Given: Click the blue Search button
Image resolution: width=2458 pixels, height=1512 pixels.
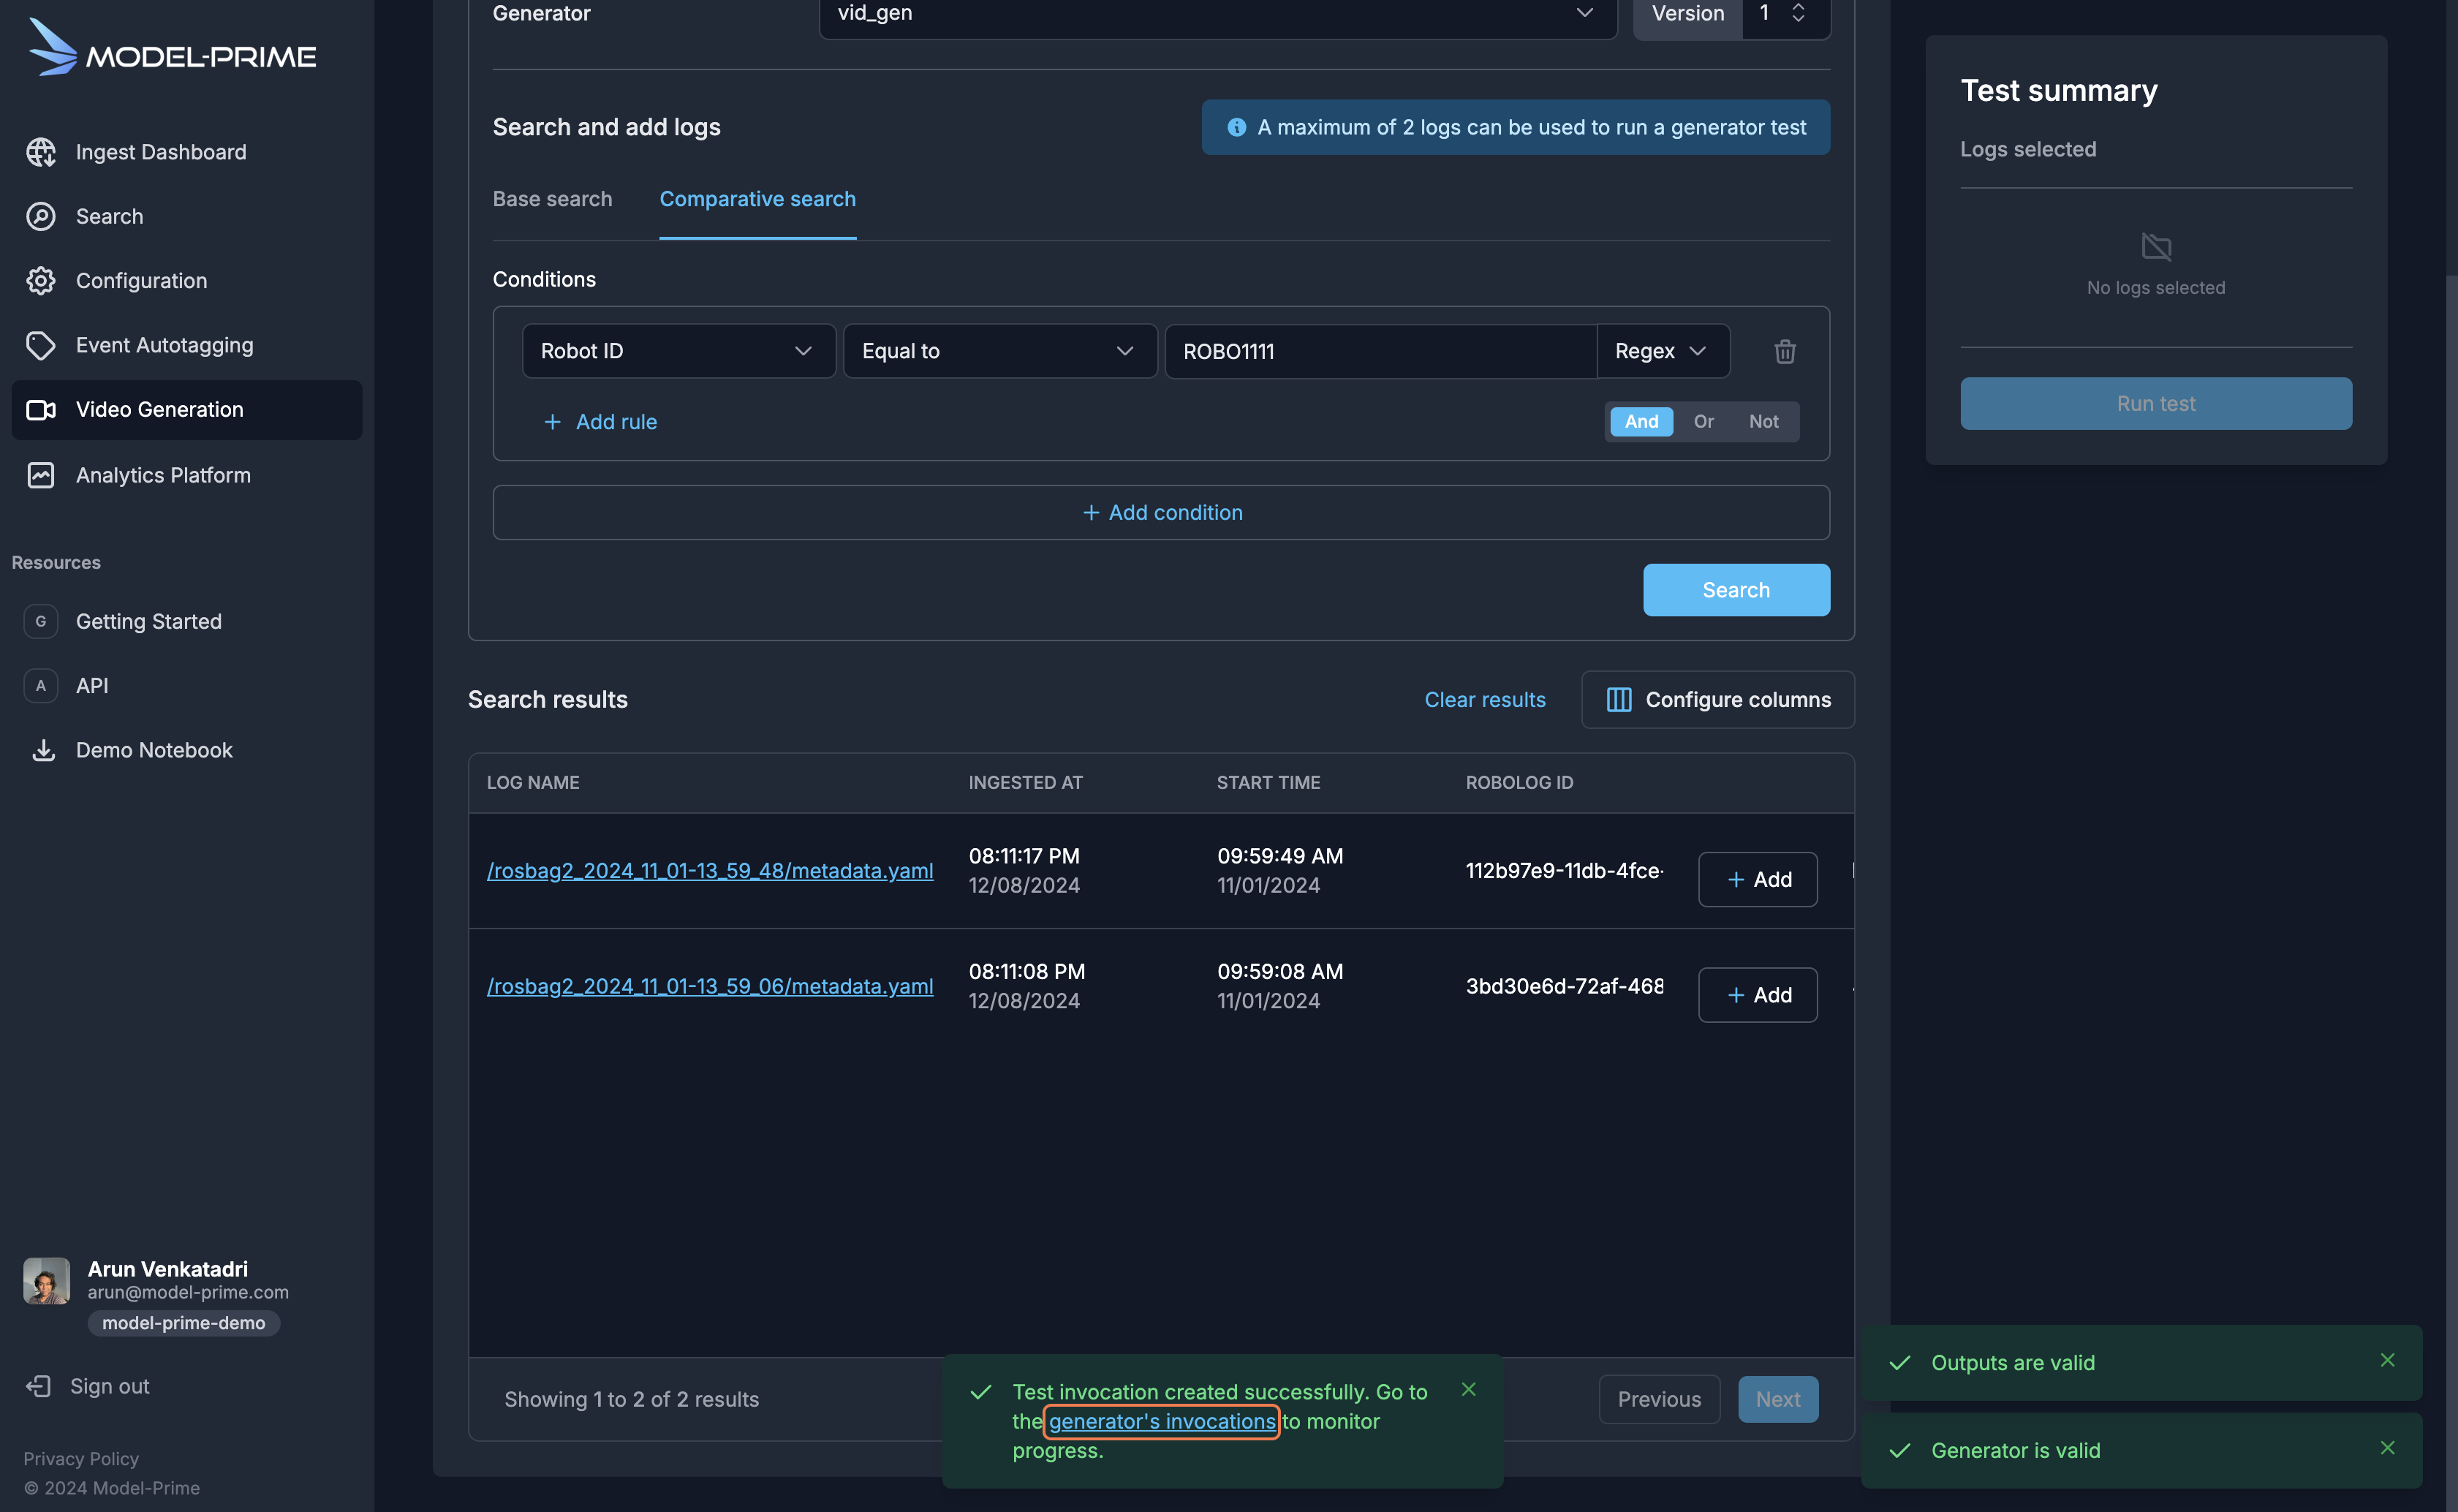Looking at the screenshot, I should pyautogui.click(x=1736, y=590).
